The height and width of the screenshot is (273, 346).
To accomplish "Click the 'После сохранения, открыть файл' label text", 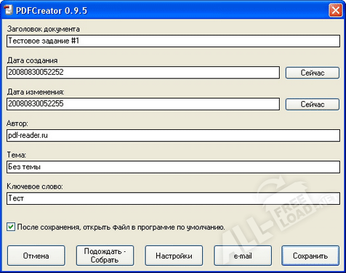I will click(x=121, y=227).
